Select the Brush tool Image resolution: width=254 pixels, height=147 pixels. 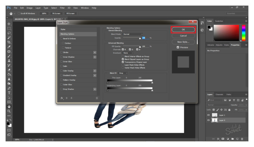(x=9, y=56)
